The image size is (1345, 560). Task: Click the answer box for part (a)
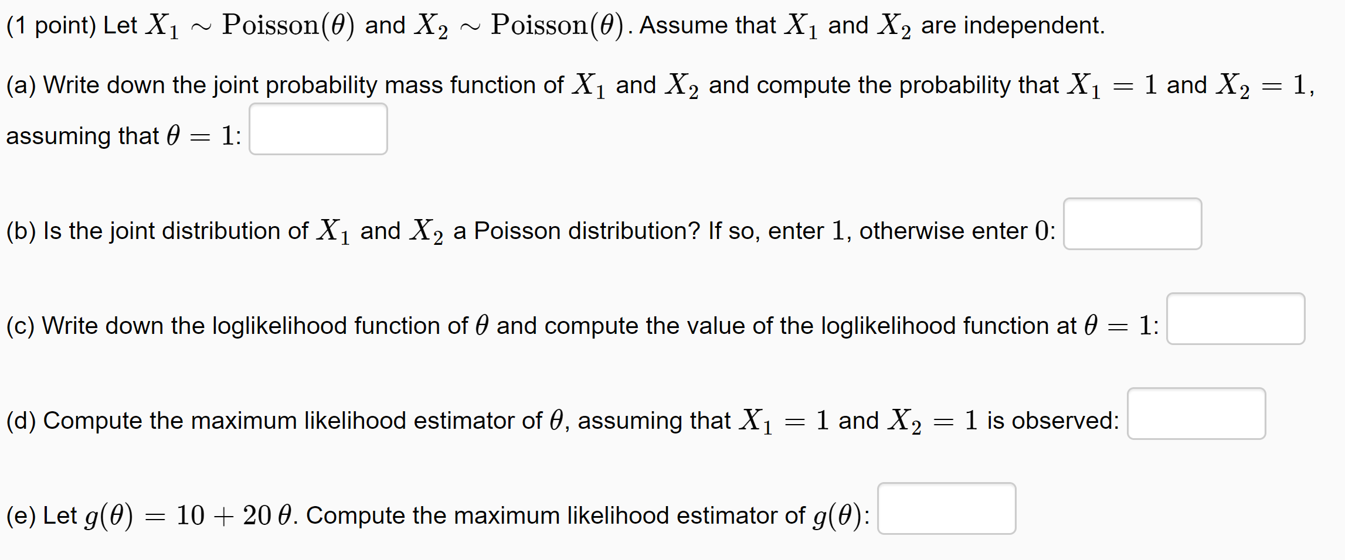click(x=318, y=129)
